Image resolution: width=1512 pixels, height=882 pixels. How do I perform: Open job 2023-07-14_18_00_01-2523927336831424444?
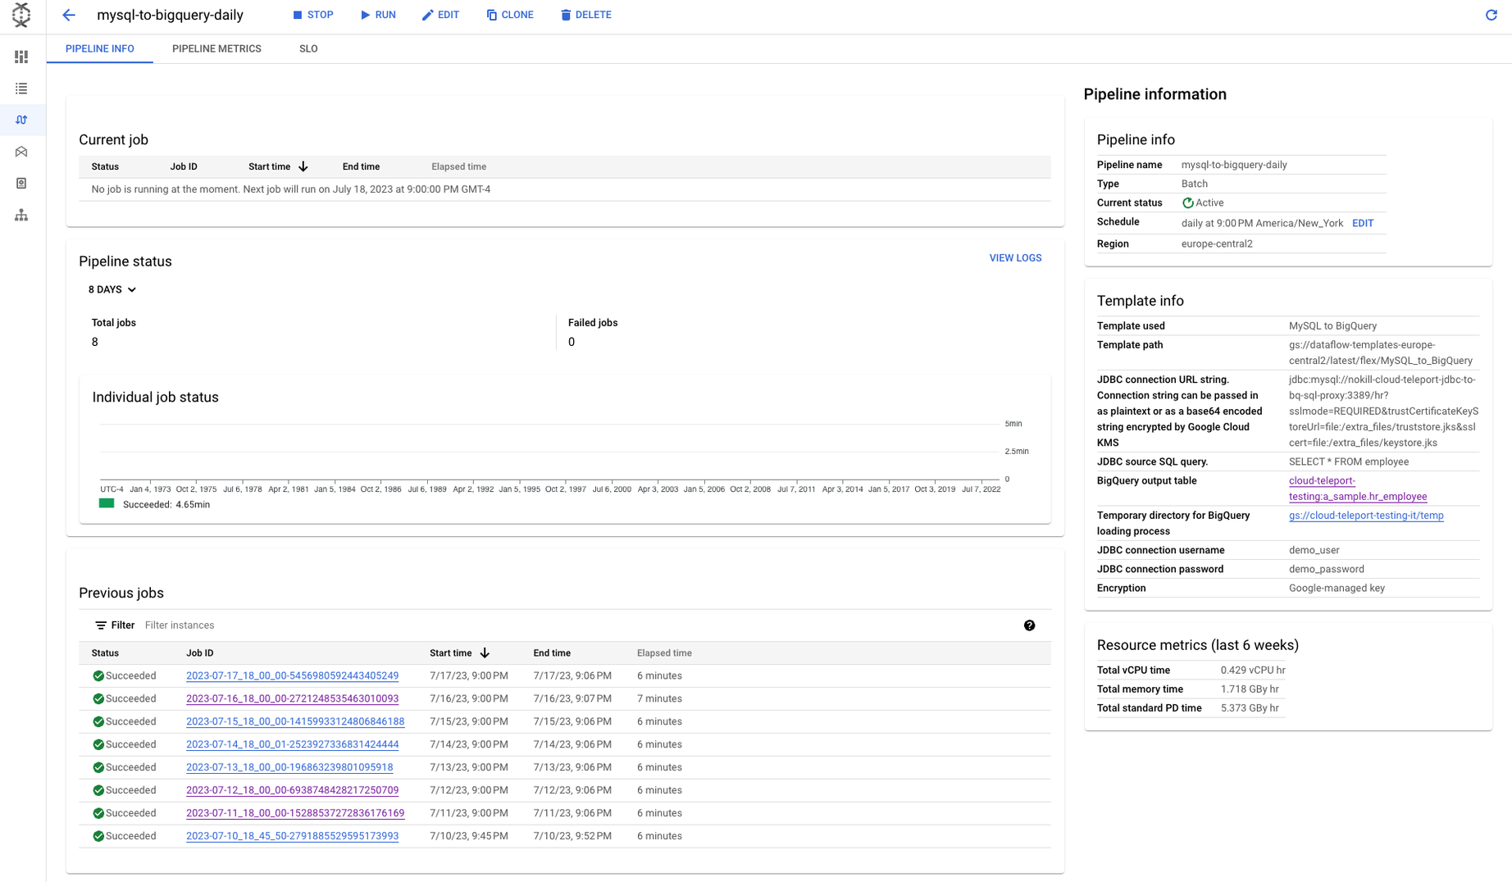tap(292, 745)
